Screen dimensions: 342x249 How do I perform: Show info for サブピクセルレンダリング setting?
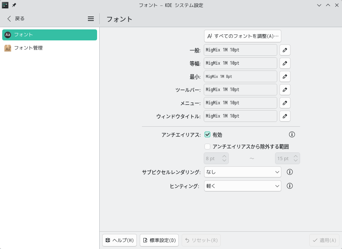pos(290,172)
